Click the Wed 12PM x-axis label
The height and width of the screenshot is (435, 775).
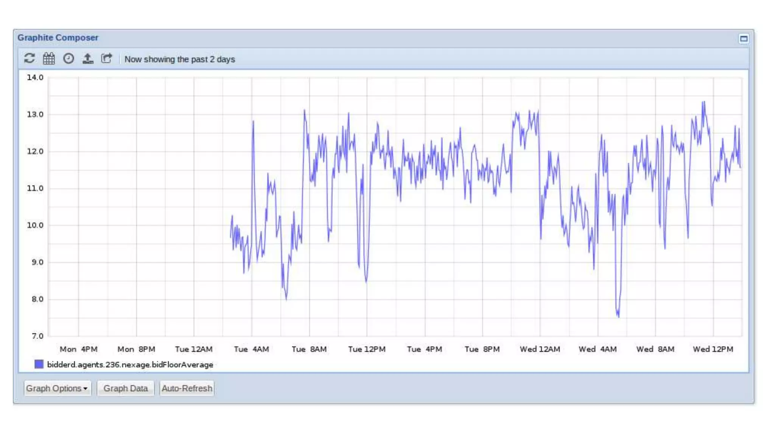713,349
